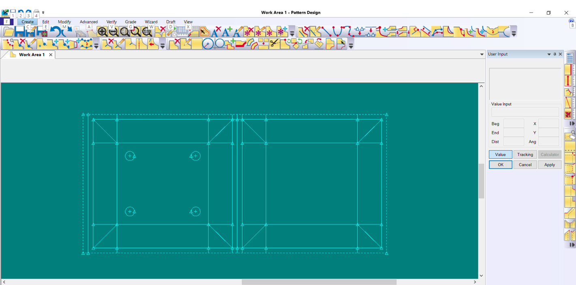
Task: Click the Delete Annotation text tool
Action: (217, 32)
